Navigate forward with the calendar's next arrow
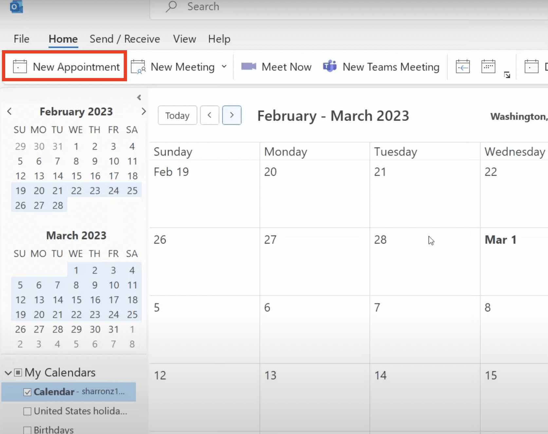548x434 pixels. (x=232, y=115)
